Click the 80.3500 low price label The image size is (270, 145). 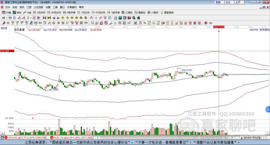pyautogui.click(x=54, y=90)
